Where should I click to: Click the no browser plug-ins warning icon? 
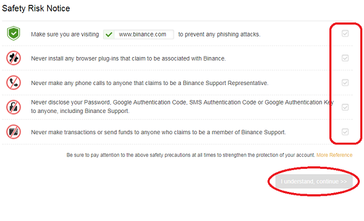[13, 58]
